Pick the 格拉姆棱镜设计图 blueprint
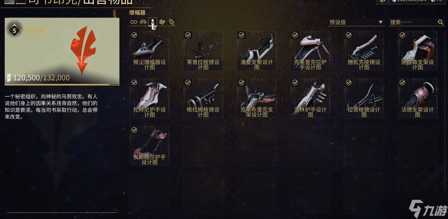 click(203, 98)
